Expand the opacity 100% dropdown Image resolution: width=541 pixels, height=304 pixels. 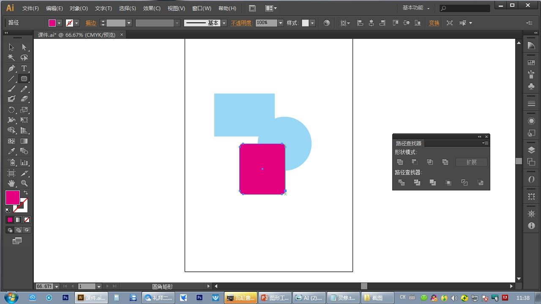point(280,23)
